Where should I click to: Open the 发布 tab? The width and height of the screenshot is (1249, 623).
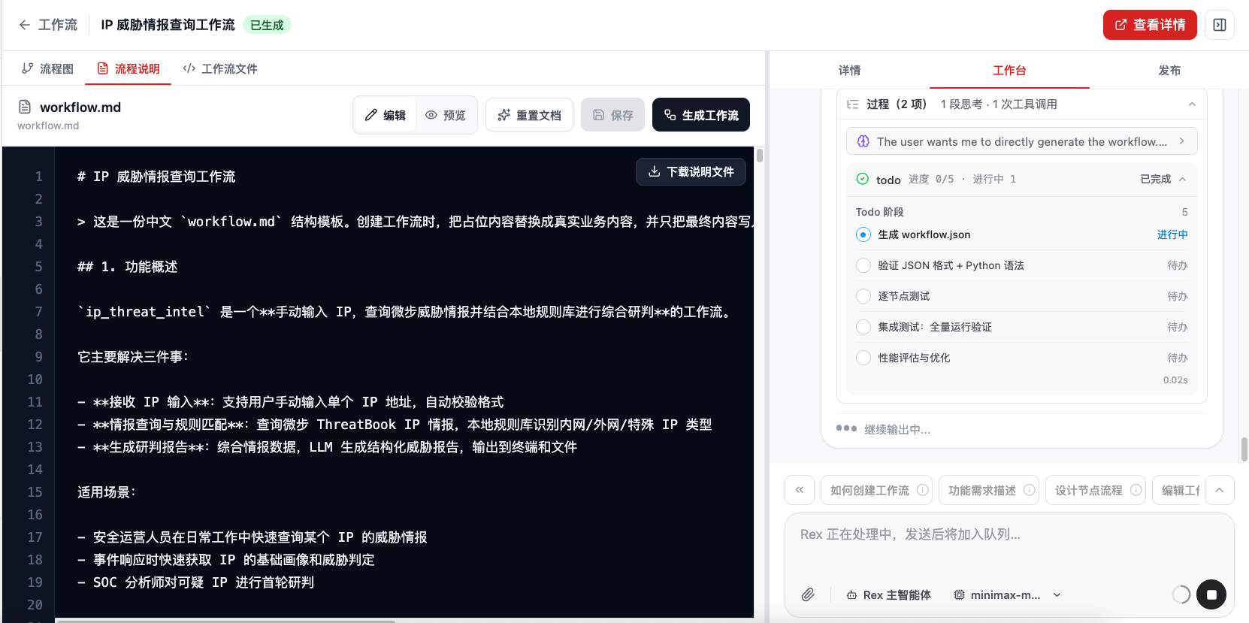(x=1169, y=70)
